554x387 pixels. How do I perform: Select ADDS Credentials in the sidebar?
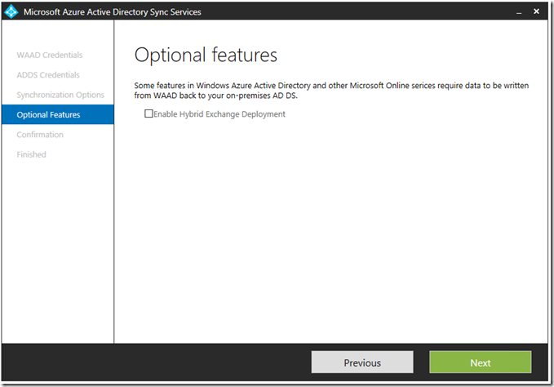[48, 75]
